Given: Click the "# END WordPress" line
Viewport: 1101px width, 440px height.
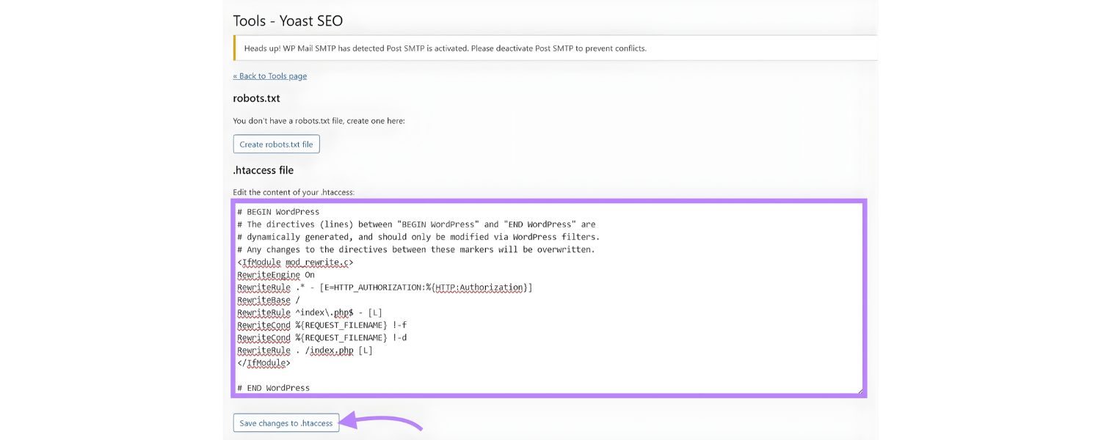Looking at the screenshot, I should click(273, 387).
